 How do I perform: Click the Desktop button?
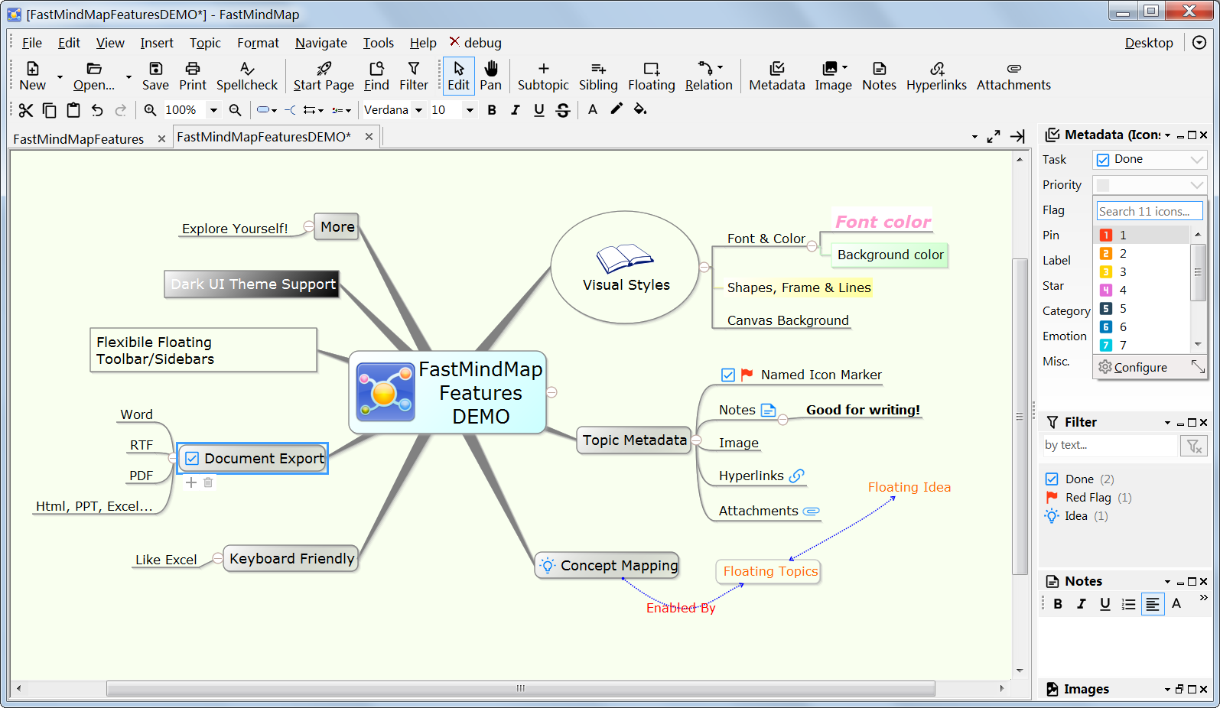tap(1149, 43)
